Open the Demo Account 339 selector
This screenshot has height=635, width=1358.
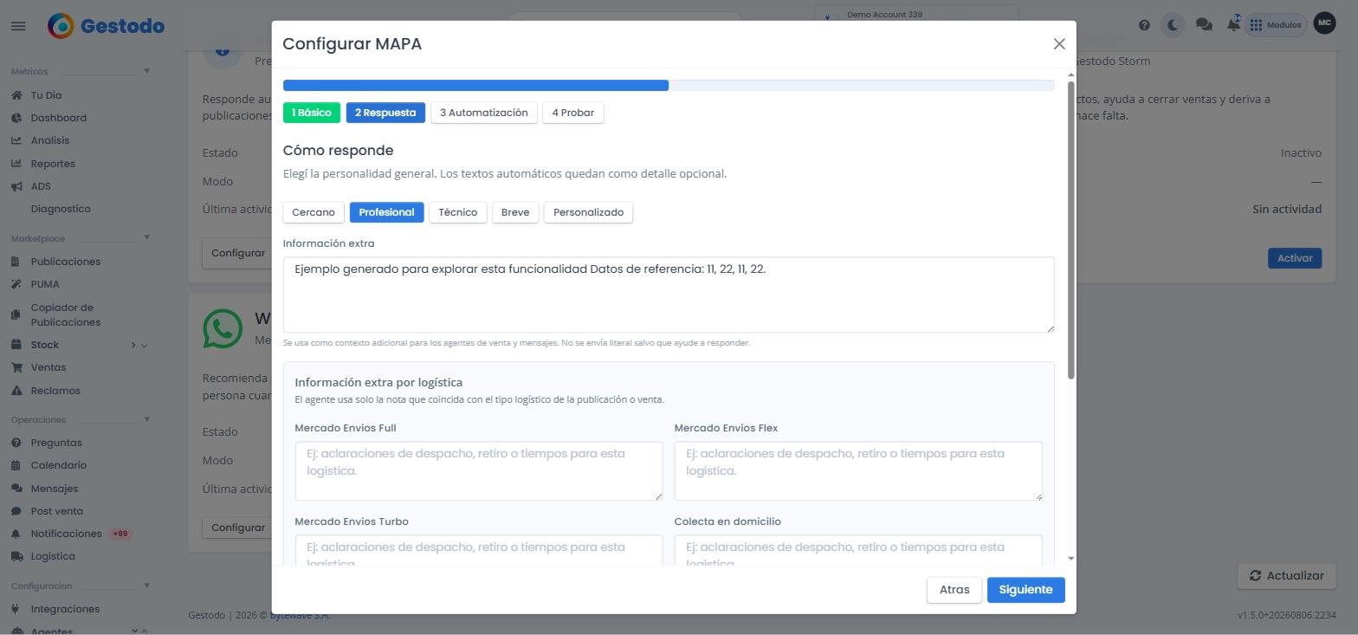[x=916, y=15]
